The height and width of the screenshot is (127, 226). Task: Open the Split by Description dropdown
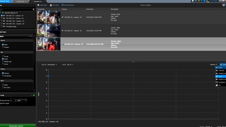tap(52, 65)
